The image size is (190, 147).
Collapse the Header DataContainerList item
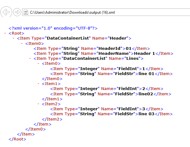14,38
